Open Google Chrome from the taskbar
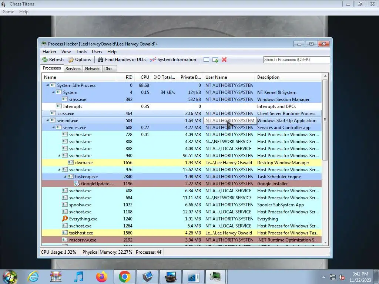The width and height of the screenshot is (379, 284). pyautogui.click(x=124, y=277)
